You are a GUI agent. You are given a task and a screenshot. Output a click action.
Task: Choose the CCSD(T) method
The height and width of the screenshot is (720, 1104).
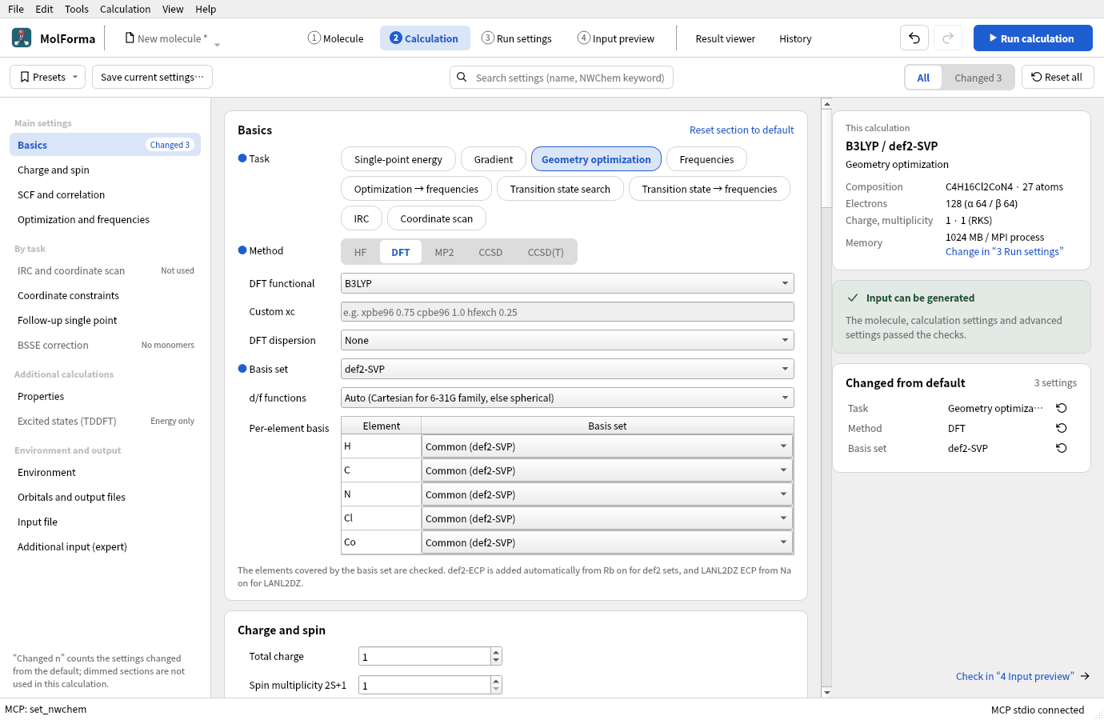coord(546,252)
